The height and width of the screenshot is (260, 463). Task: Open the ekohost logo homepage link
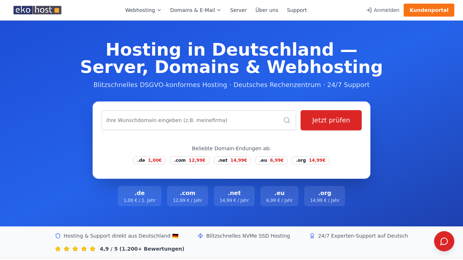37,10
